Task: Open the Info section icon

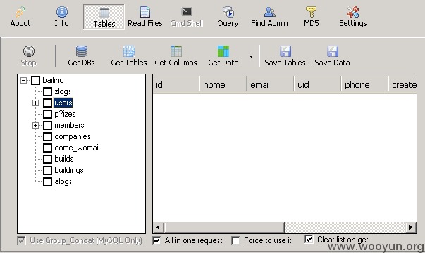Action: coord(62,12)
